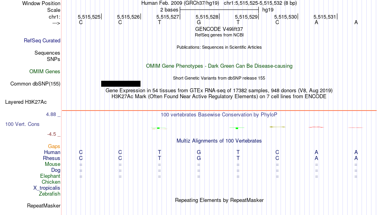
Task: Click the Human row base G
Action: click(x=198, y=152)
